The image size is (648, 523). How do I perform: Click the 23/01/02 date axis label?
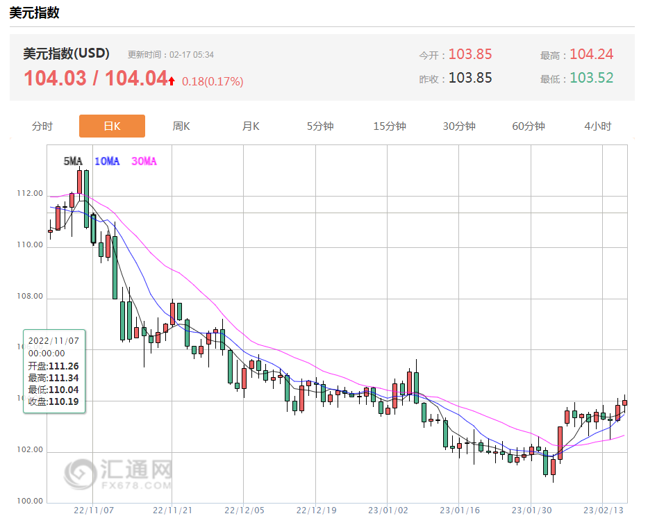click(x=386, y=510)
